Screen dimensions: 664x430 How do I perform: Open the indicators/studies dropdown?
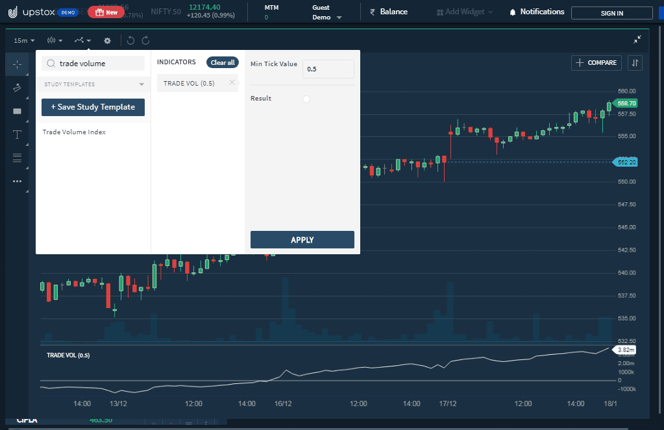82,41
